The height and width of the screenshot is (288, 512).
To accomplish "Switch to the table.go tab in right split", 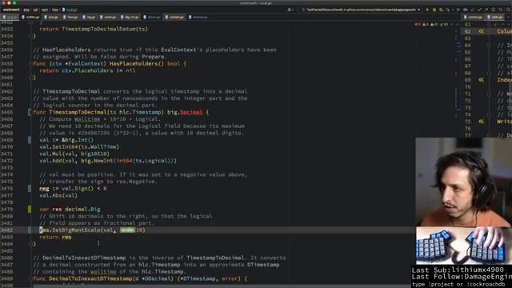I will (x=496, y=17).
